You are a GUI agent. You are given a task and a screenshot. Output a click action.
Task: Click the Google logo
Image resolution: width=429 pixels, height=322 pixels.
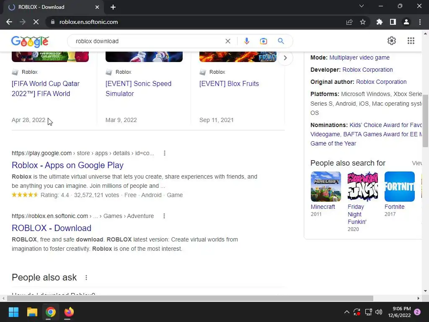(x=30, y=42)
